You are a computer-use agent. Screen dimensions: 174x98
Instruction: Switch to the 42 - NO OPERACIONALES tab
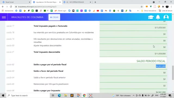75,2
